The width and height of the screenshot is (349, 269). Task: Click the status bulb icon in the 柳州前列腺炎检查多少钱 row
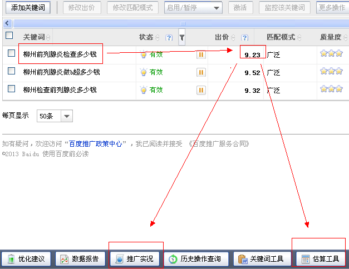(144, 54)
